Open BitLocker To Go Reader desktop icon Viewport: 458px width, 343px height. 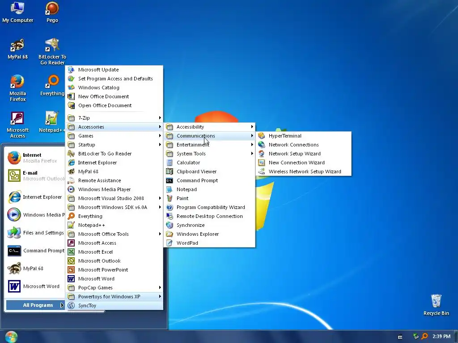(x=52, y=52)
